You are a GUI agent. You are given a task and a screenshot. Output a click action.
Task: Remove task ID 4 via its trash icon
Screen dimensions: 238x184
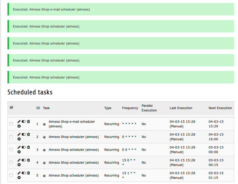click(x=29, y=160)
